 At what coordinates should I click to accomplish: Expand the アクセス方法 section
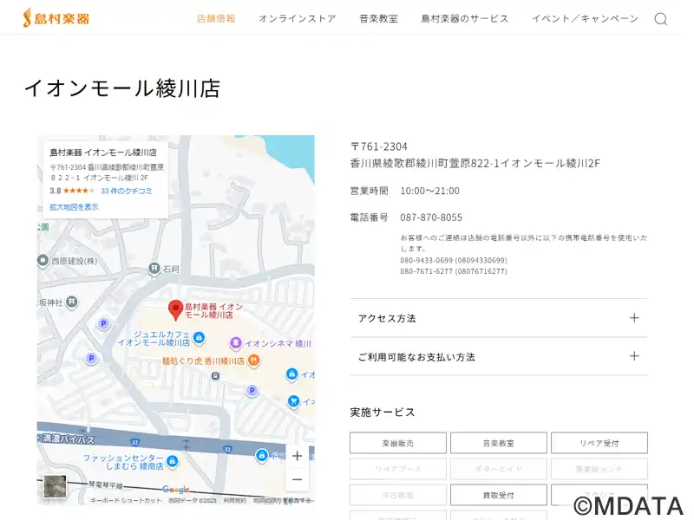click(499, 318)
